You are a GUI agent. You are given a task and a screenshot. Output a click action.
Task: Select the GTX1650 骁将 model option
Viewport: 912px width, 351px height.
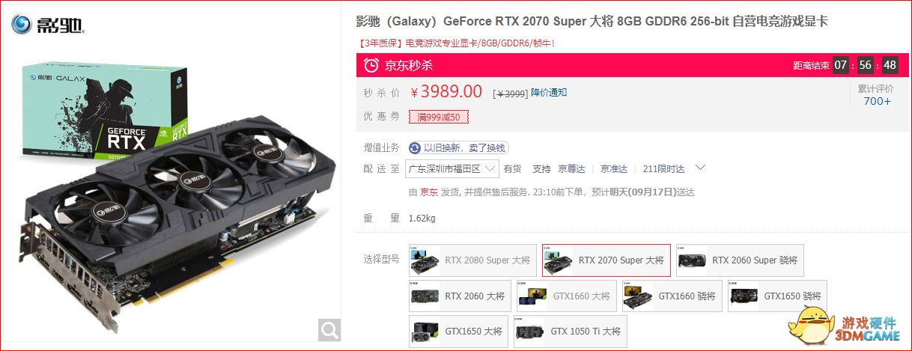tap(777, 296)
